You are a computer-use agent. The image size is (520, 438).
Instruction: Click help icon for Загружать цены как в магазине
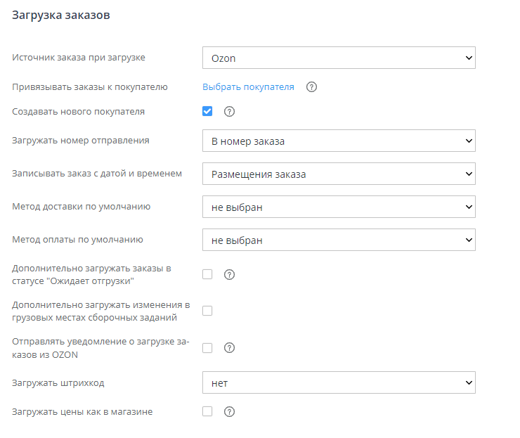pyautogui.click(x=228, y=412)
